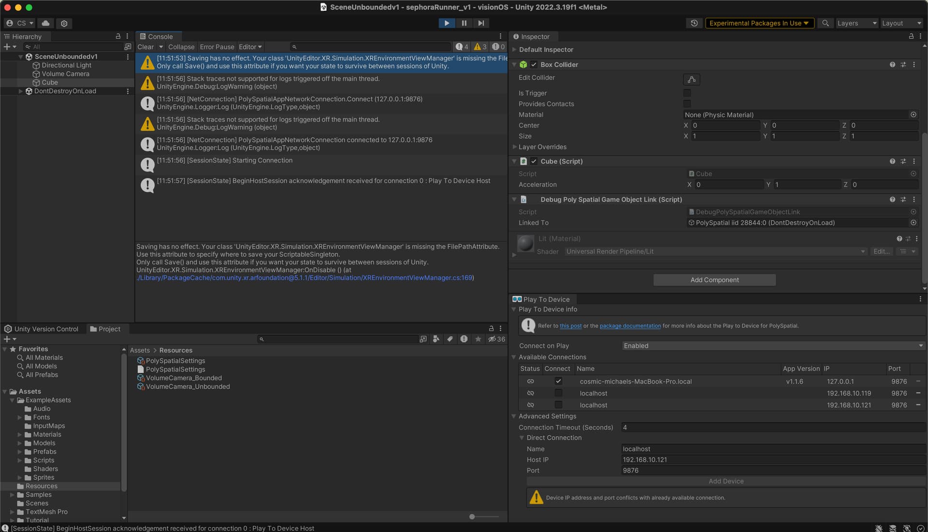
Task: Click the Edit Collider button in Box Collider
Action: (691, 79)
